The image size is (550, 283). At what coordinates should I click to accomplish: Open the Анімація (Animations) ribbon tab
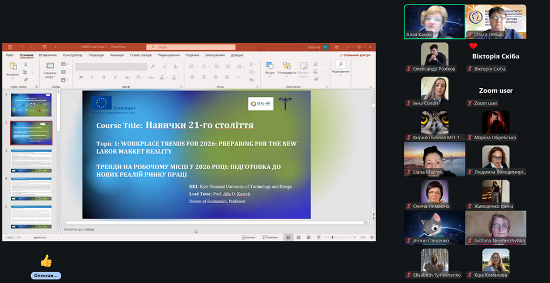pyautogui.click(x=117, y=55)
